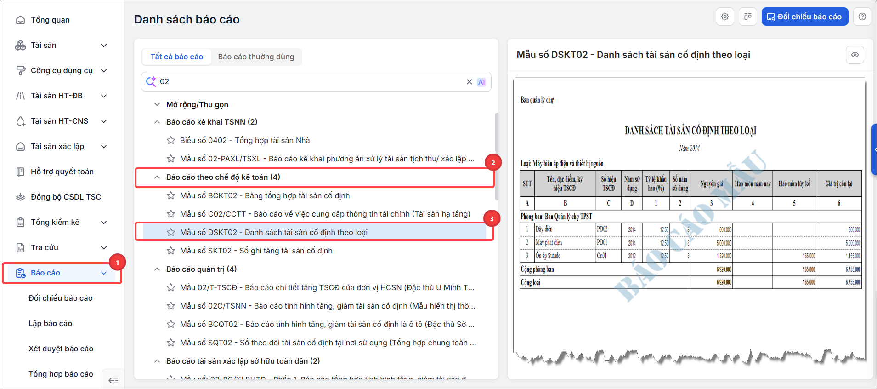Viewport: 877px width, 389px height.
Task: Clear the search box with X
Action: 469,82
